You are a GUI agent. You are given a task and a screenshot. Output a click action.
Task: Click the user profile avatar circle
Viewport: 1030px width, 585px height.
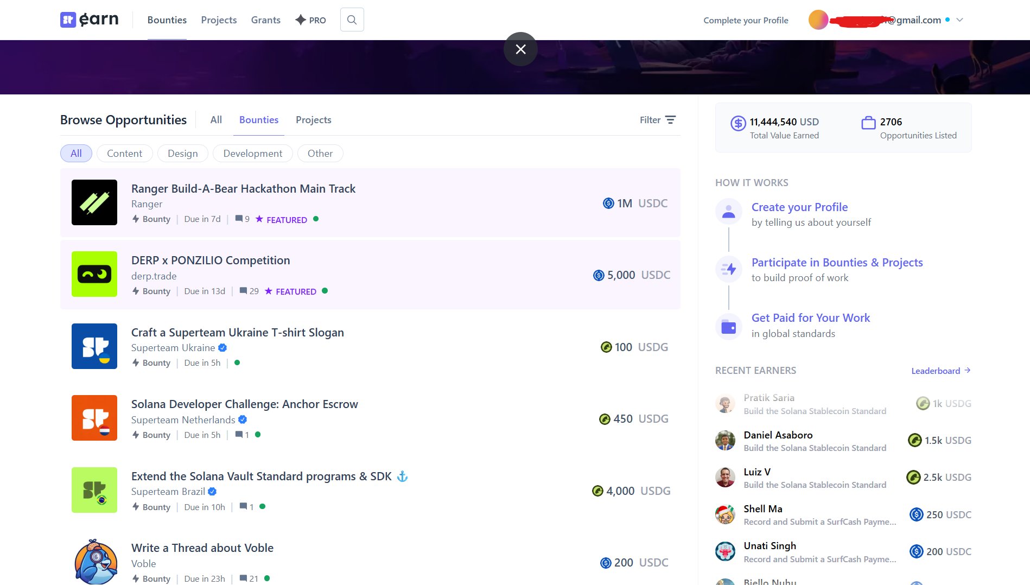818,20
